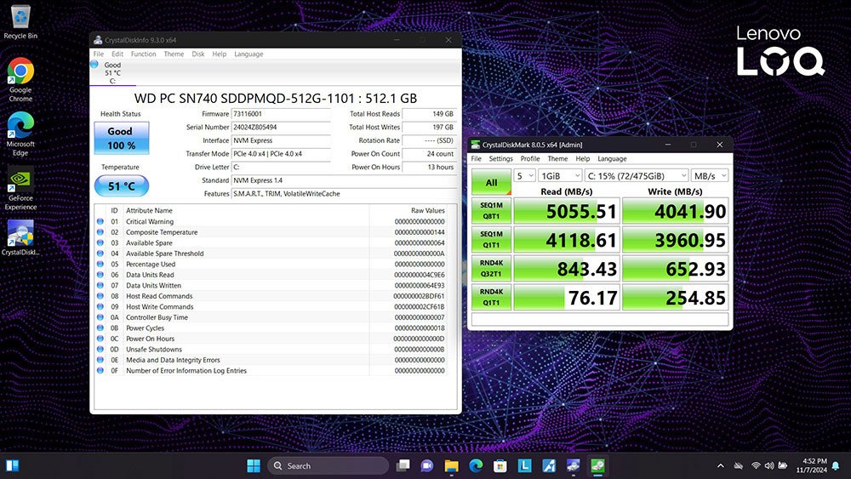Open the Chat app on the taskbar
The width and height of the screenshot is (851, 479).
tap(427, 465)
